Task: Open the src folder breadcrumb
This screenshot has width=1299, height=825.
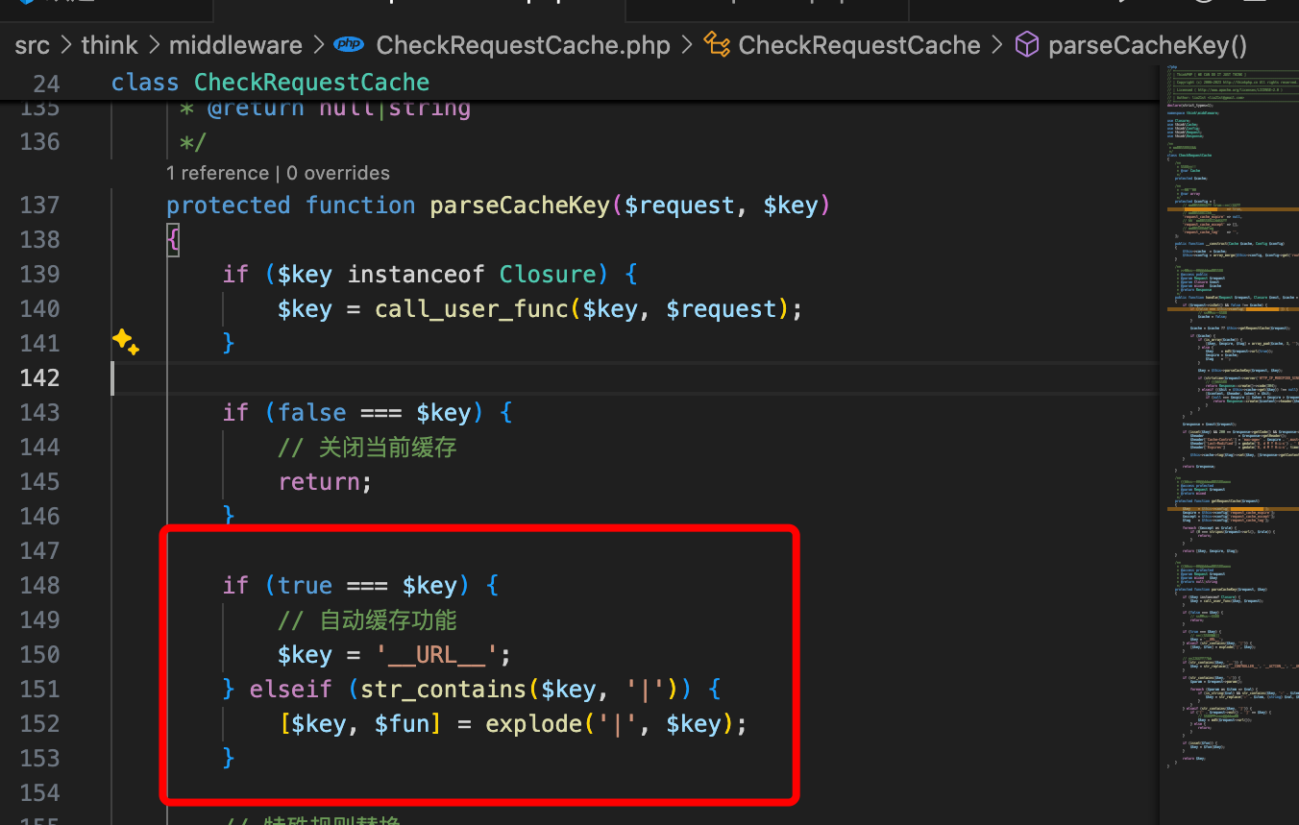Action: (32, 45)
